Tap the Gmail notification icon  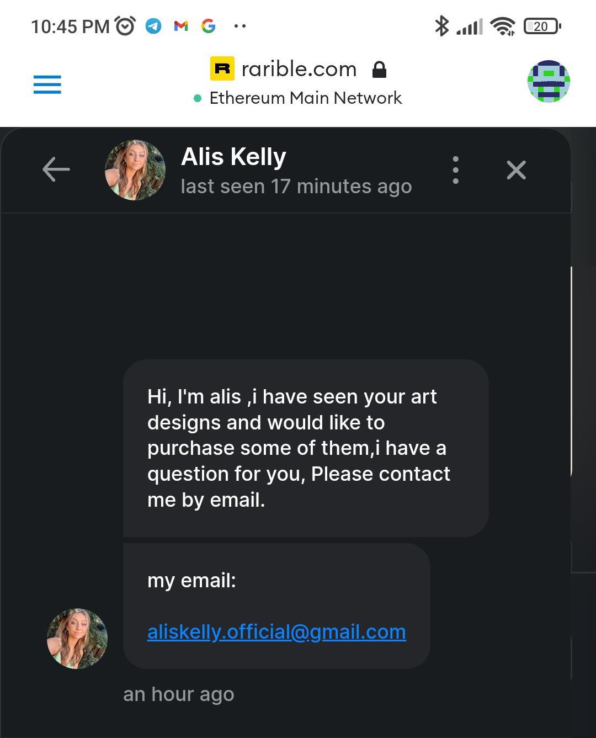pyautogui.click(x=181, y=26)
